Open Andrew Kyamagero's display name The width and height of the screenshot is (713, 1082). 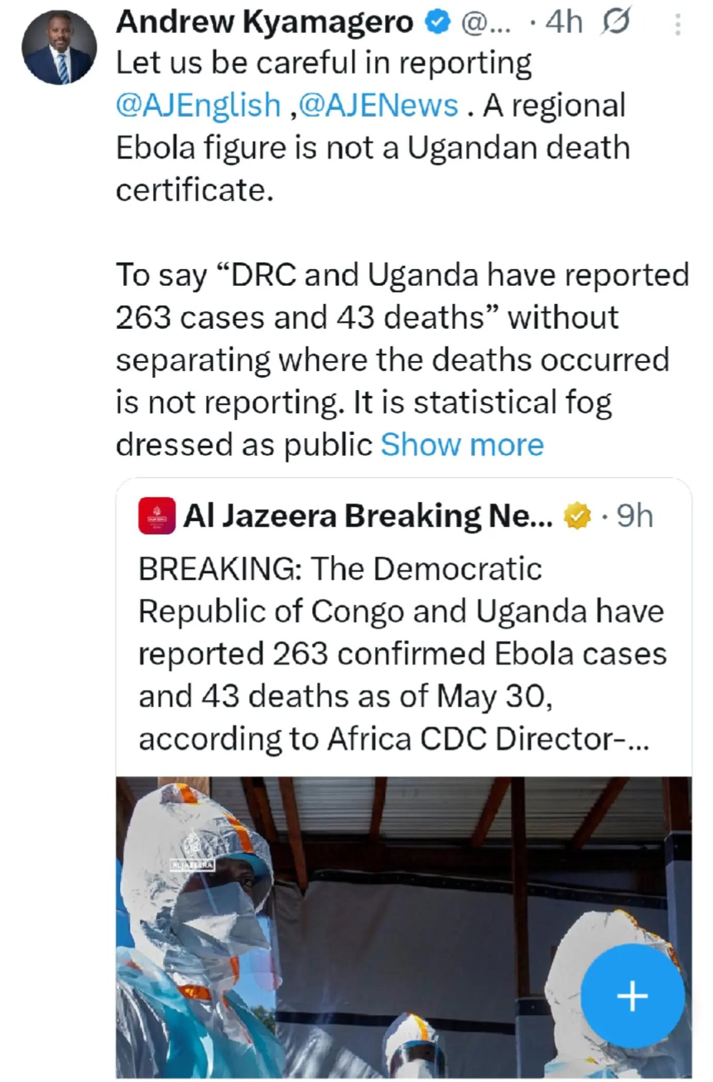pos(265,23)
